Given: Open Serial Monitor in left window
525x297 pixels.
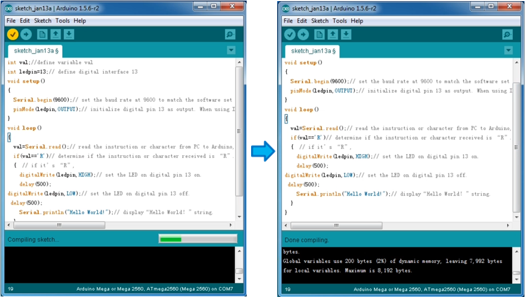Looking at the screenshot, I should (230, 34).
